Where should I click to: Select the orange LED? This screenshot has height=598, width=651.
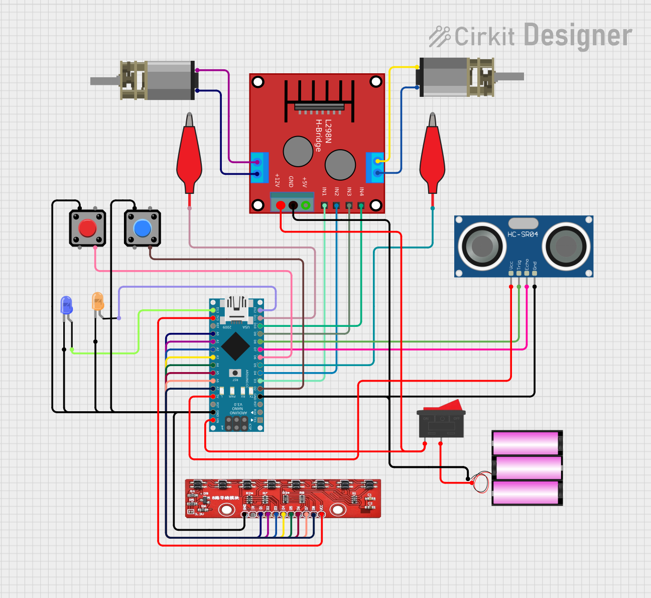(x=98, y=302)
